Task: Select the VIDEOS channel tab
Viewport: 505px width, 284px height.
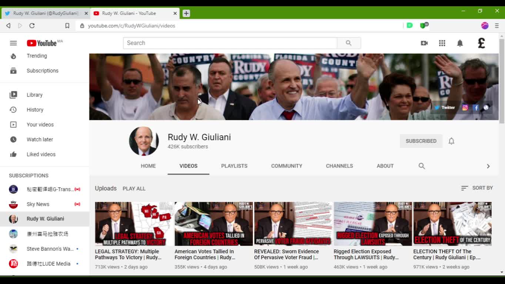Action: click(188, 166)
